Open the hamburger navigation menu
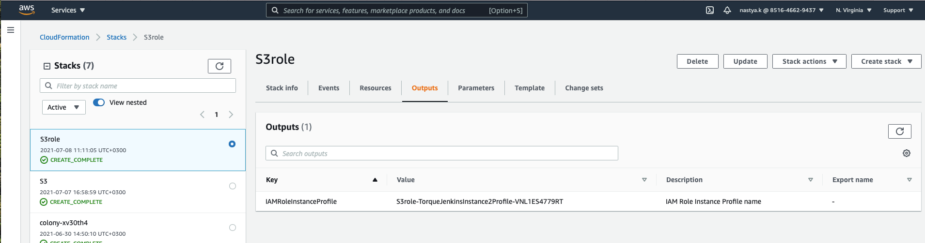Viewport: 925px width, 243px height. 11,30
